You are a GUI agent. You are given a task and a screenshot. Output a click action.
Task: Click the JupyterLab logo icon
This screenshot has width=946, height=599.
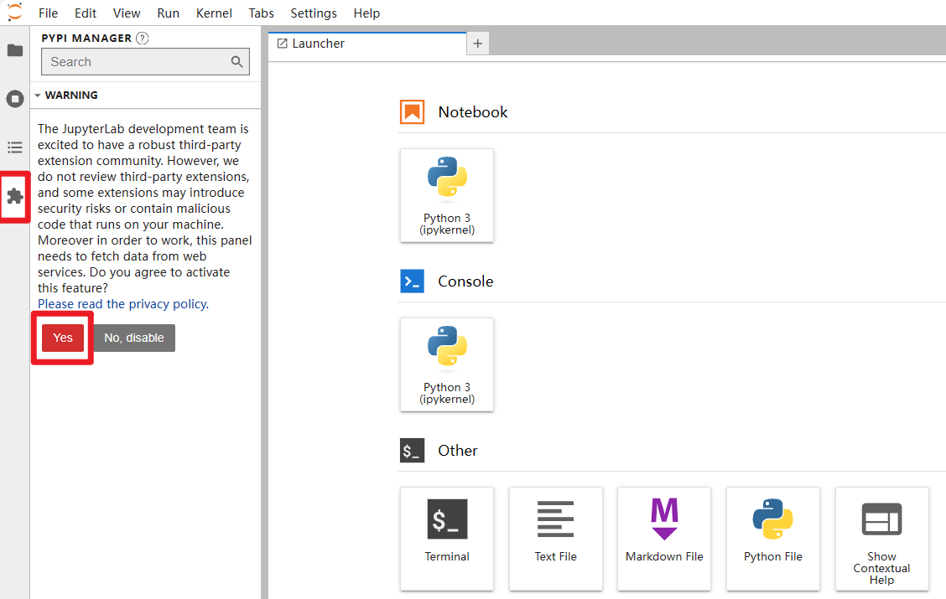pos(14,12)
